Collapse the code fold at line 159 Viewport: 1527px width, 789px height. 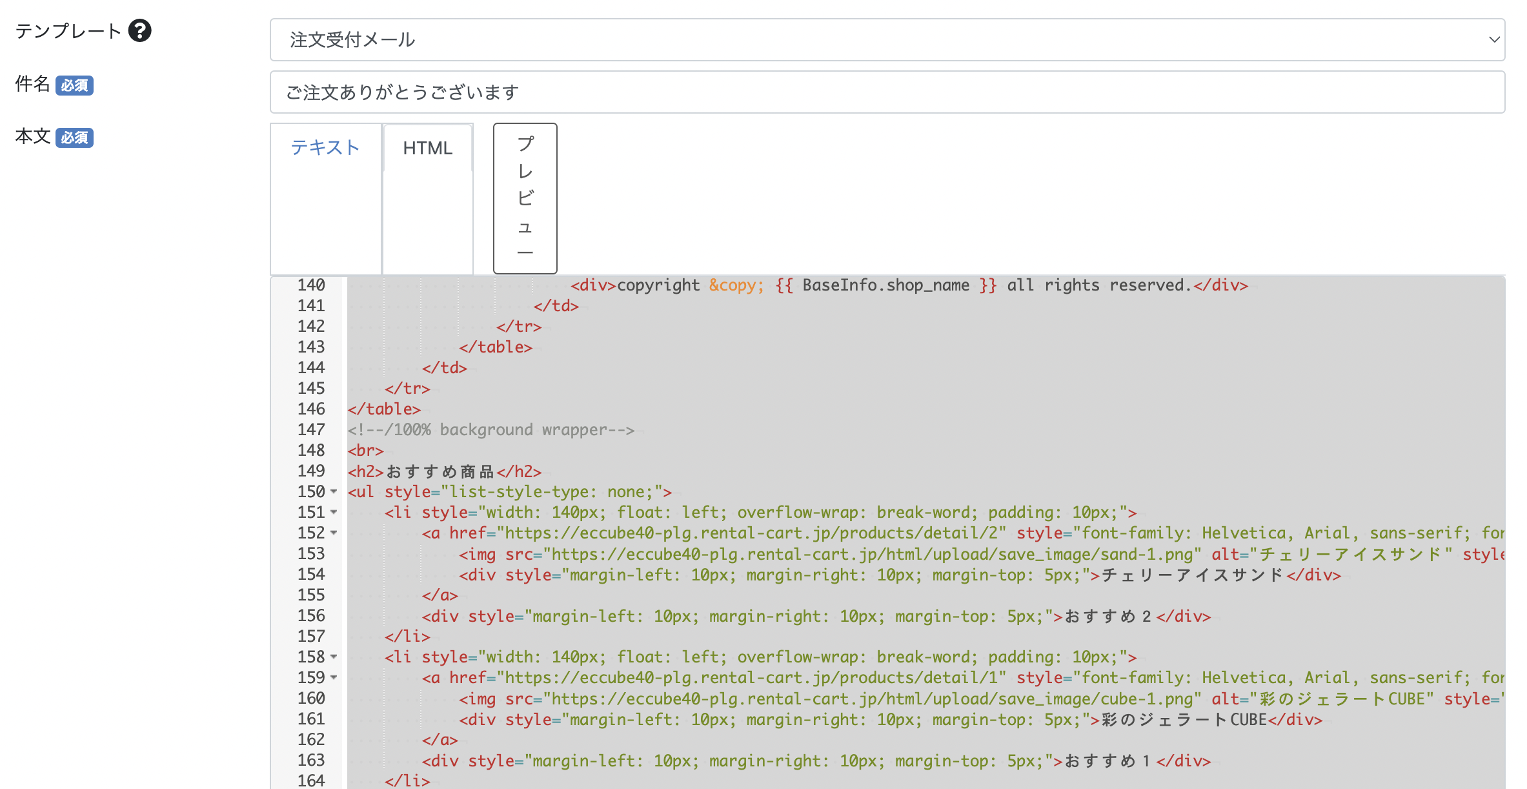[334, 678]
